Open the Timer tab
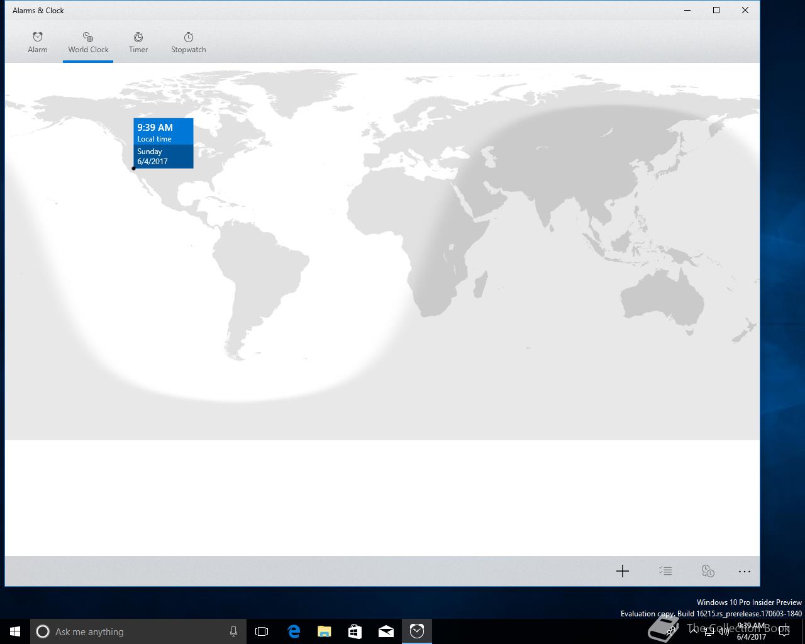 [138, 43]
